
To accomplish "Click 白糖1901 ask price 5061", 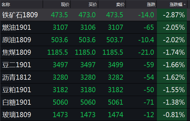I will click(x=116, y=102).
